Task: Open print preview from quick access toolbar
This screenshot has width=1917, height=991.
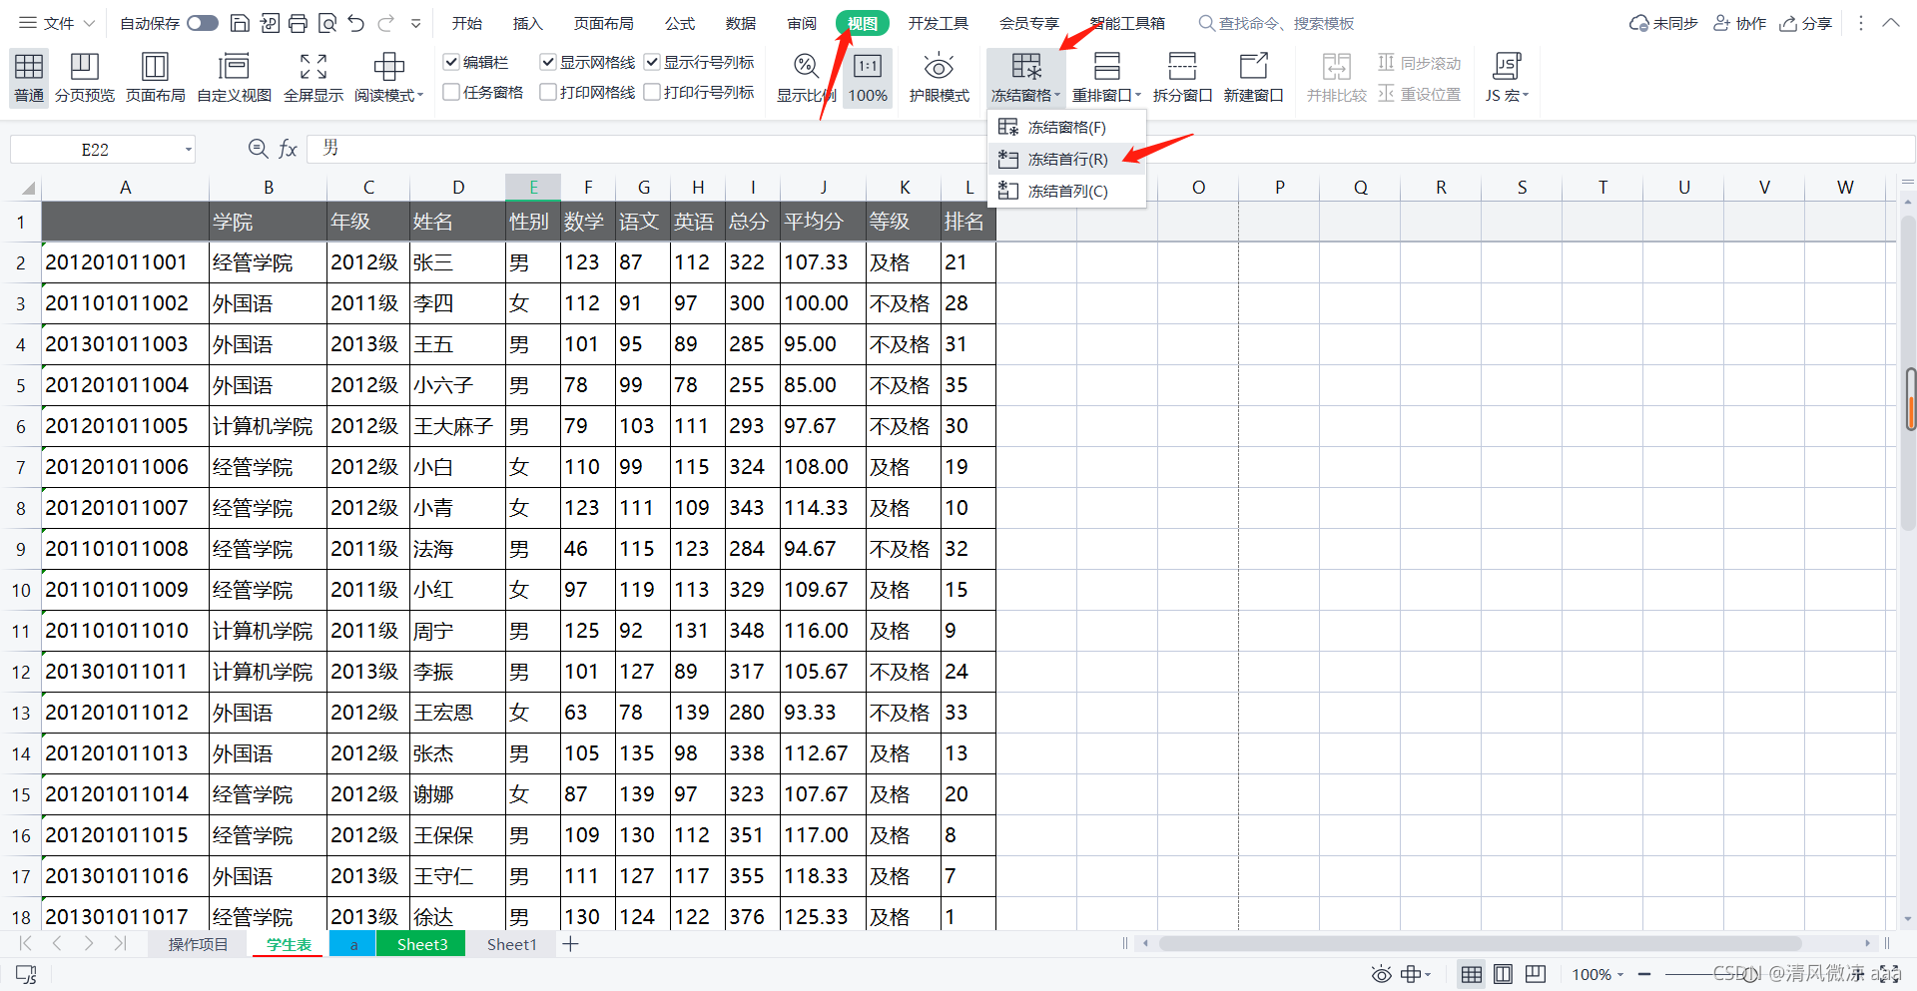Action: (326, 23)
